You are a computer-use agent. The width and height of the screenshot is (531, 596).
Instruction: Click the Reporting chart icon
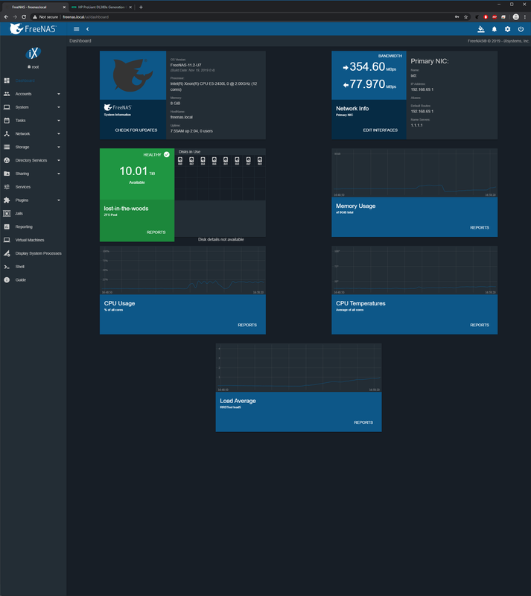coord(7,227)
